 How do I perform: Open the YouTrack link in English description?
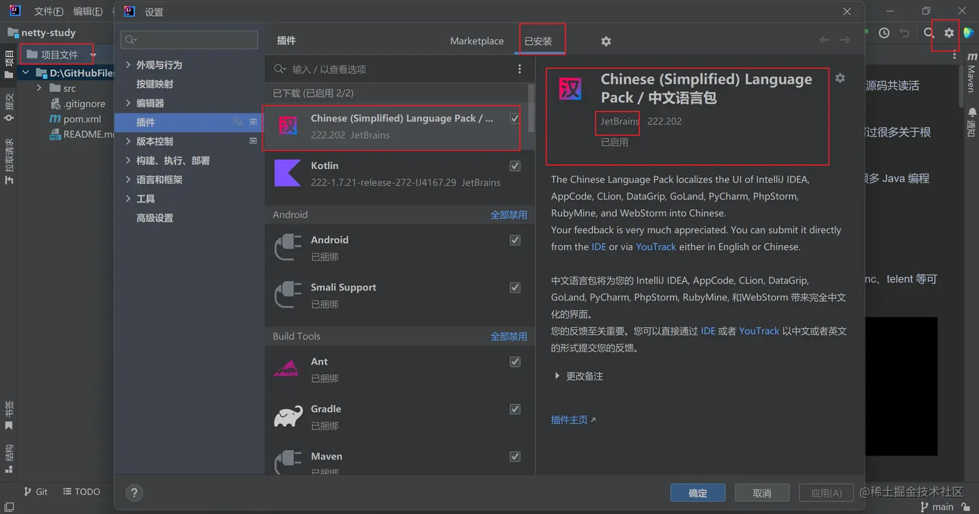(656, 247)
